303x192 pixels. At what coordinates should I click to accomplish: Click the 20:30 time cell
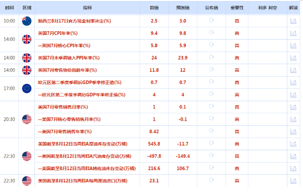[9, 119]
